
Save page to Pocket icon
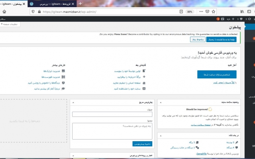[207, 12]
